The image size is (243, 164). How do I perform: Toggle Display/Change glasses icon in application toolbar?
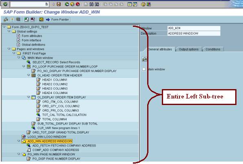click(x=6, y=20)
